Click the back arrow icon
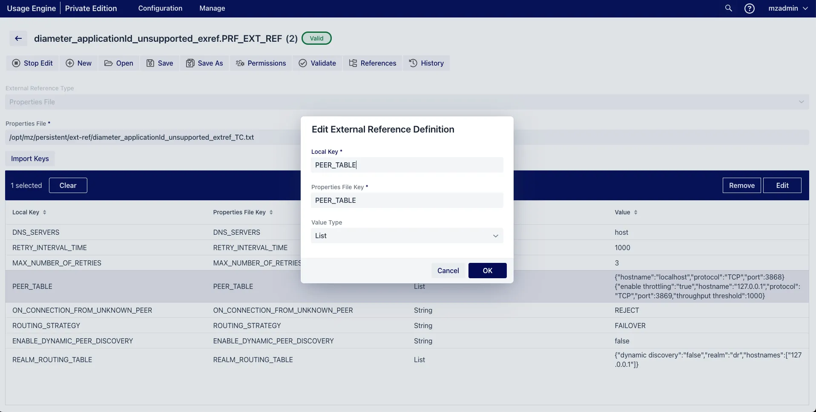This screenshot has width=816, height=412. click(18, 38)
